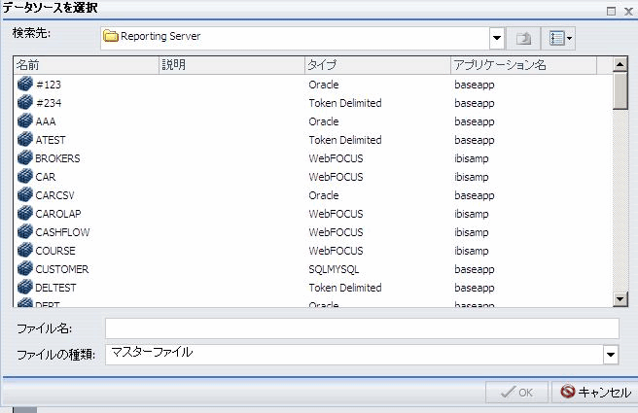Click the vertical scrollbar thumb
The height and width of the screenshot is (413, 638).
coord(620,90)
